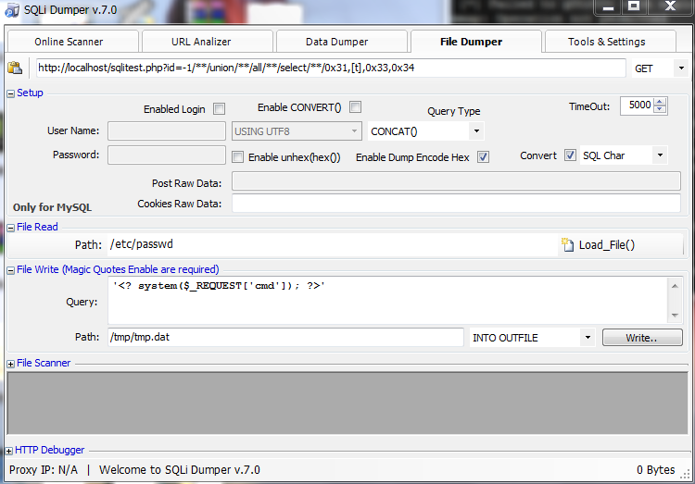Open the USING UTF8 dropdown
This screenshot has height=484, width=695.
[x=354, y=131]
